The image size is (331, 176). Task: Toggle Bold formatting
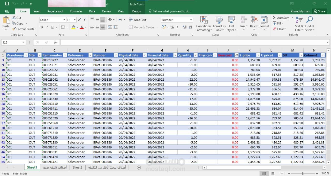[x=42, y=27]
